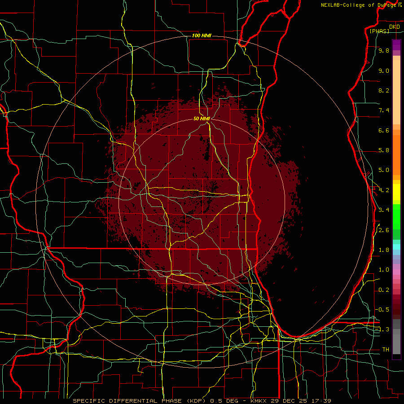This screenshot has width=404, height=404.
Task: Click the 3.4 scale label
Action: [x=384, y=210]
